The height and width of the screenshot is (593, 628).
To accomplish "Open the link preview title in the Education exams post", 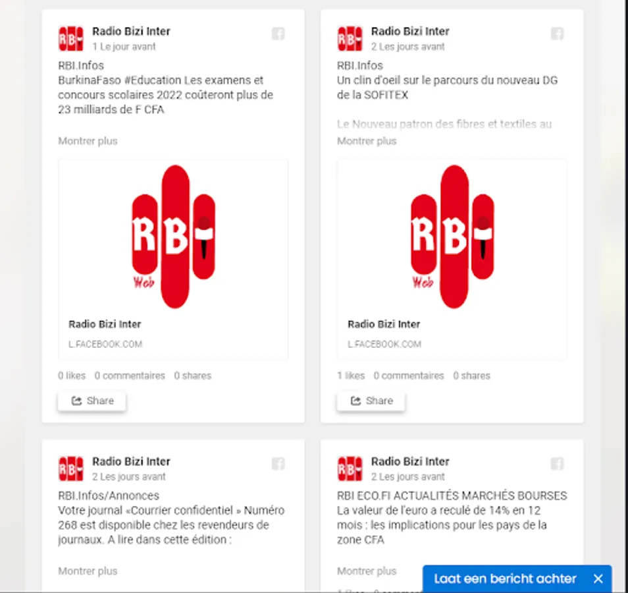I will [x=105, y=324].
